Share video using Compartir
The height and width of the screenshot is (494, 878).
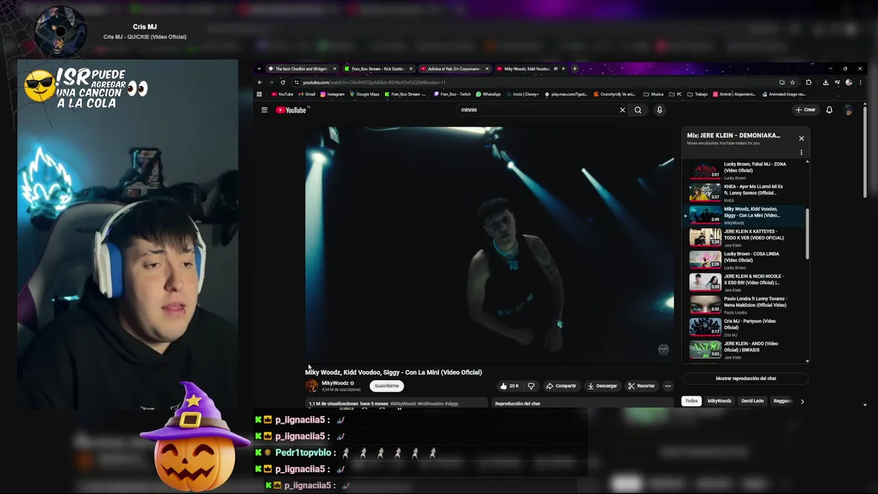click(x=561, y=386)
